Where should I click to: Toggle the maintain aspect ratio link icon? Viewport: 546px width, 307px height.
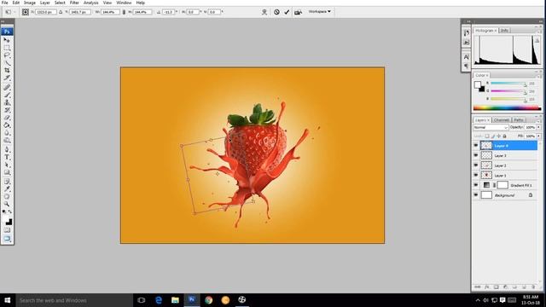point(124,12)
